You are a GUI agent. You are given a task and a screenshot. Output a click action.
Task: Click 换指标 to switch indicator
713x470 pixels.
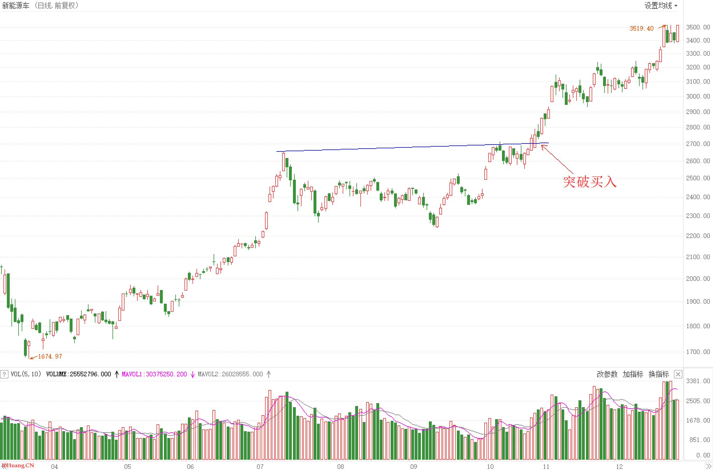click(x=658, y=374)
